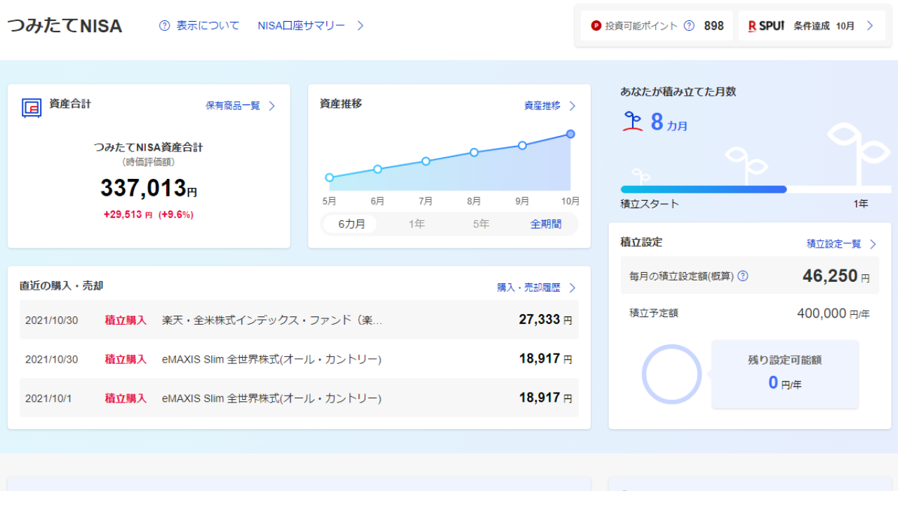898x505 pixels.
Task: Open the 2021/10/1 eMAXIS Slim purchase row
Action: [x=299, y=398]
